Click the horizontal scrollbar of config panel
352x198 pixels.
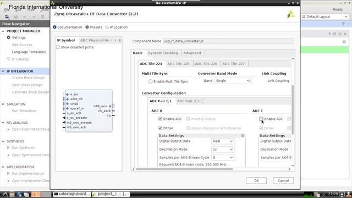pos(185,169)
